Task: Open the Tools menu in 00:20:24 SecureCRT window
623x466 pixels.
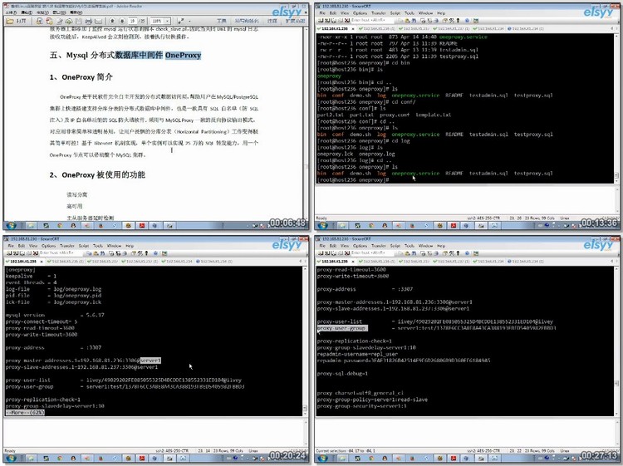Action: pyautogui.click(x=98, y=246)
